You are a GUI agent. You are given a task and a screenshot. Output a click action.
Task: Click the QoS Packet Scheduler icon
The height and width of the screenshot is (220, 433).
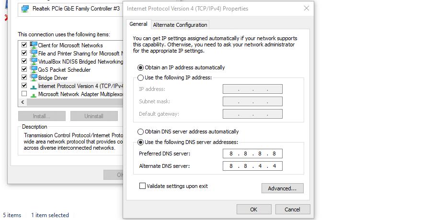[x=34, y=69]
